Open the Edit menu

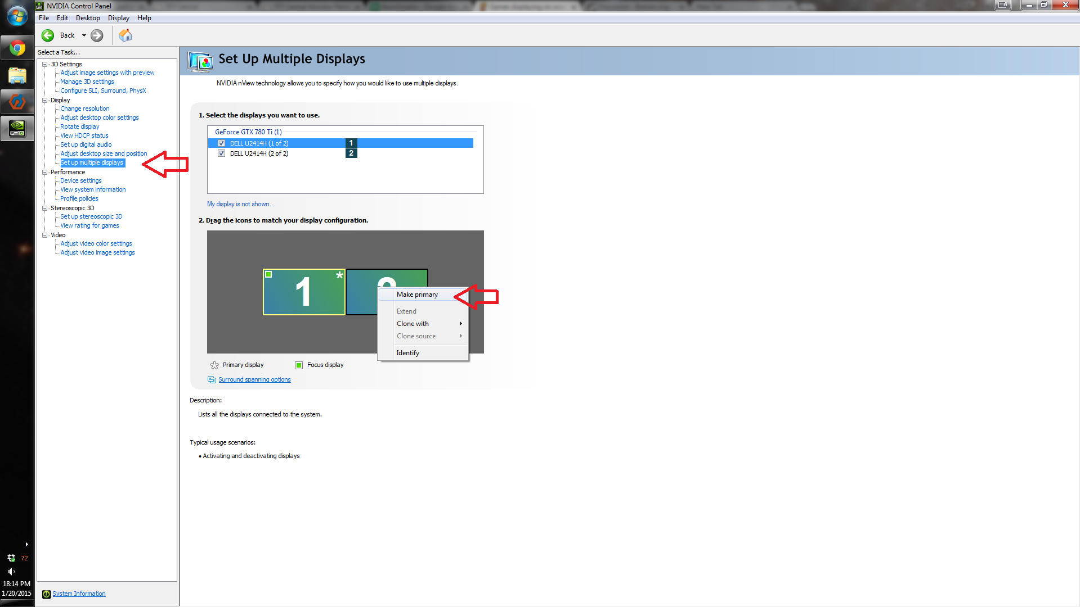coord(62,18)
